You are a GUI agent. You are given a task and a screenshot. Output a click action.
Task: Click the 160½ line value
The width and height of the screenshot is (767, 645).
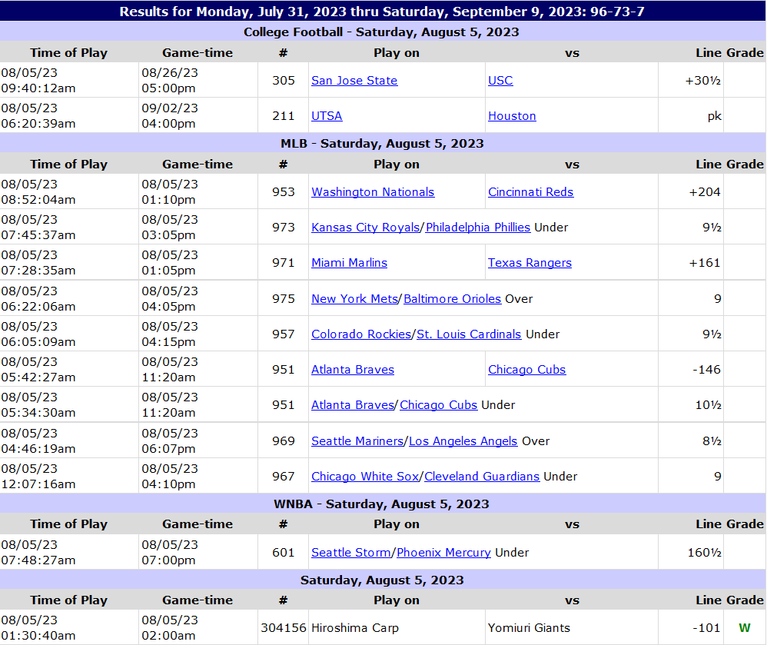pyautogui.click(x=705, y=553)
